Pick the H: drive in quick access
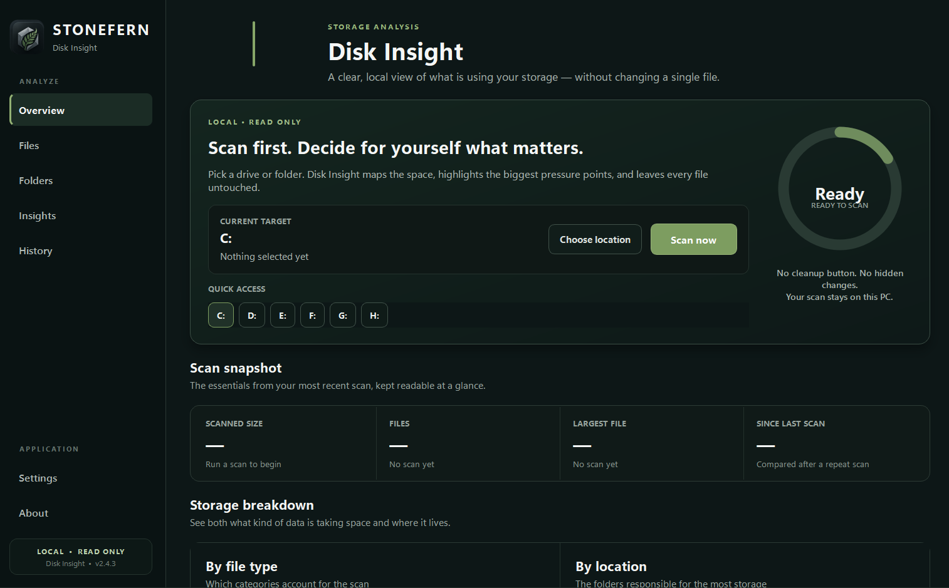The image size is (949, 588). click(374, 315)
